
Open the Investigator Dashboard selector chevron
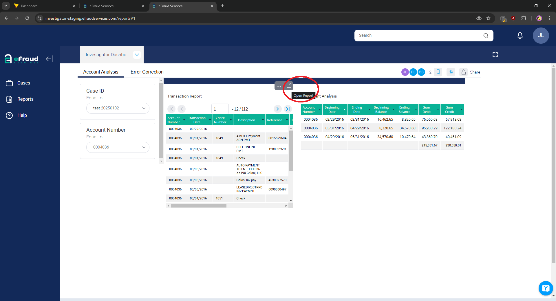tap(137, 55)
